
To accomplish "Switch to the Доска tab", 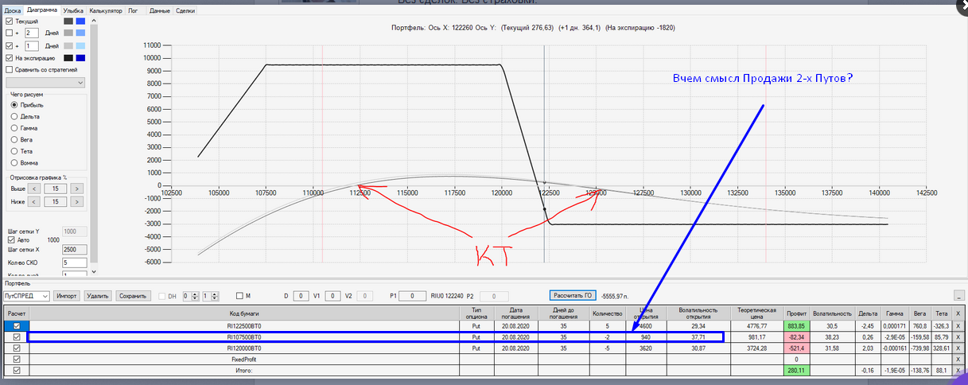I will [x=12, y=11].
